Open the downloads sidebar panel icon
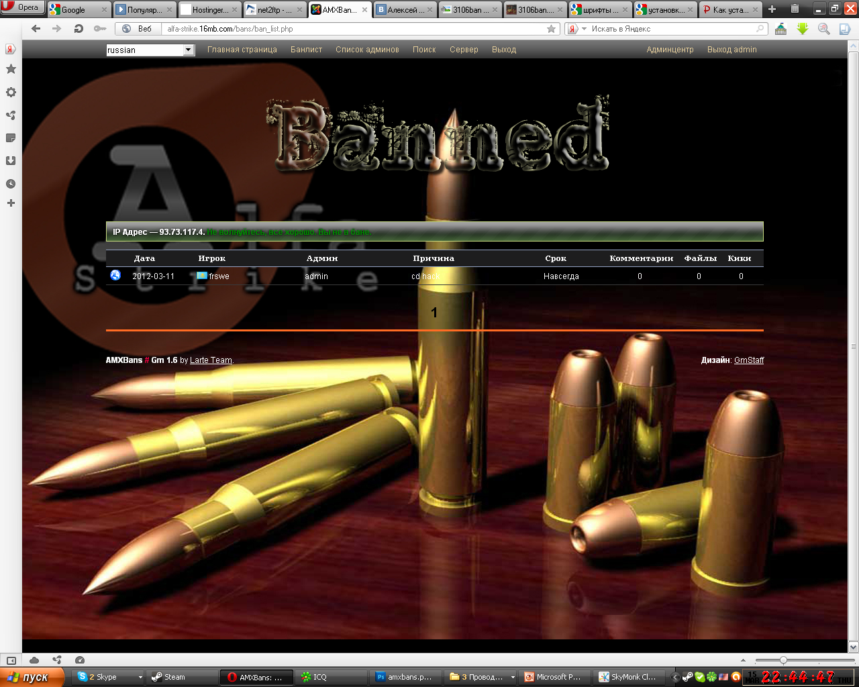Viewport: 859px width, 687px height. click(11, 160)
